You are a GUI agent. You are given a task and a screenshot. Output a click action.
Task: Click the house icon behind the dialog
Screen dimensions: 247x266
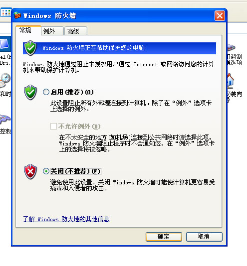coord(231,81)
